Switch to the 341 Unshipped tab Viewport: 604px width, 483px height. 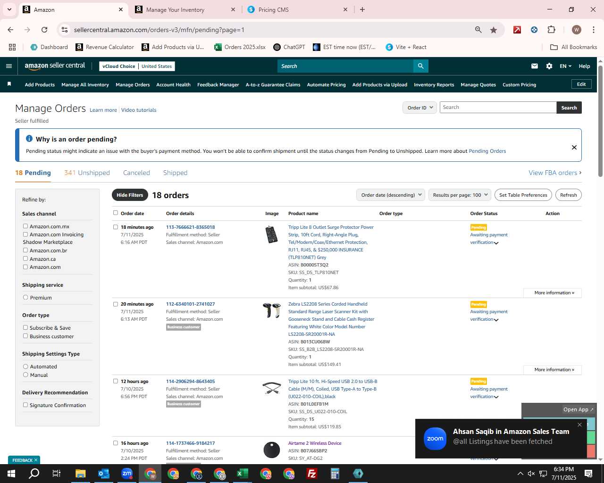(x=87, y=173)
